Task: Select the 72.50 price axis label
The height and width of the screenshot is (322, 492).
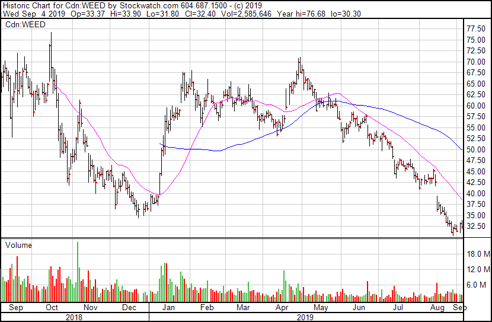Action: pos(476,51)
